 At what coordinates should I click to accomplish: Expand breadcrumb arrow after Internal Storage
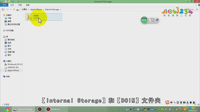click(61, 9)
